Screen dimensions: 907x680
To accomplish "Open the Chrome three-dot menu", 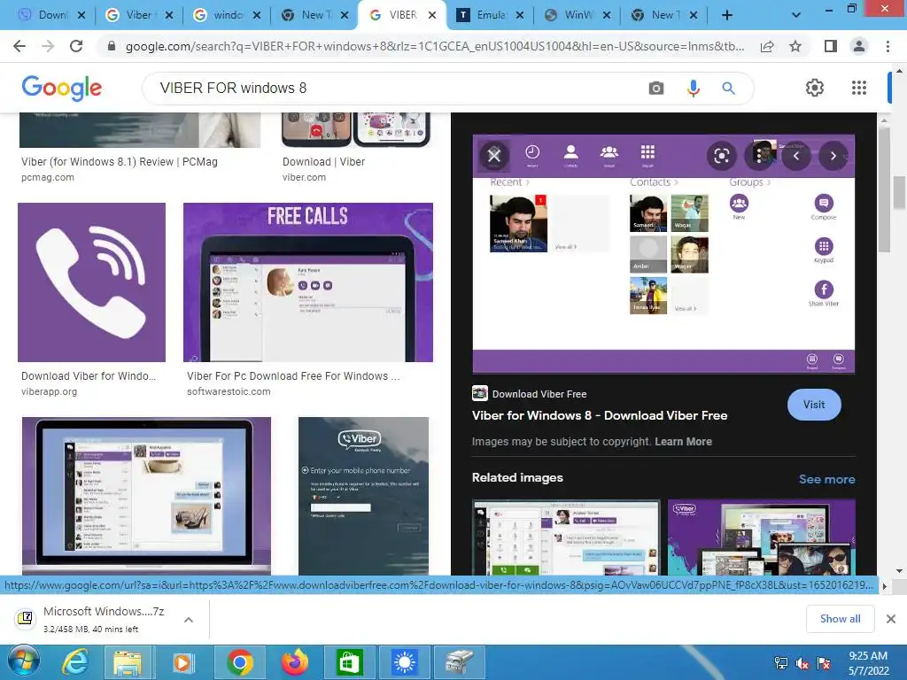I will tap(888, 46).
